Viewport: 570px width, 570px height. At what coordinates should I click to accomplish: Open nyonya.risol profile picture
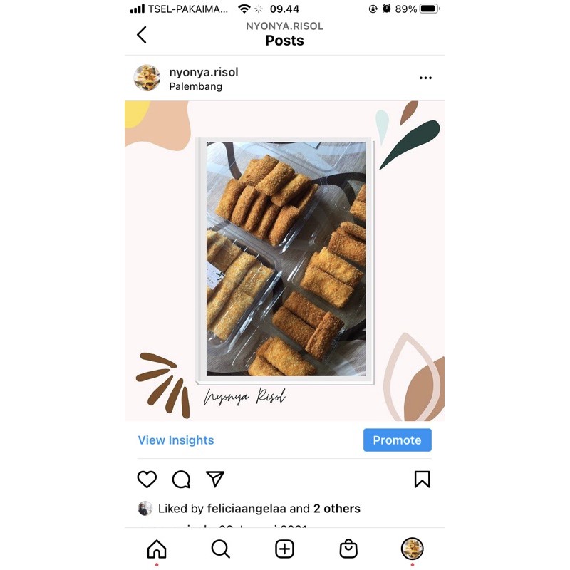pos(147,78)
